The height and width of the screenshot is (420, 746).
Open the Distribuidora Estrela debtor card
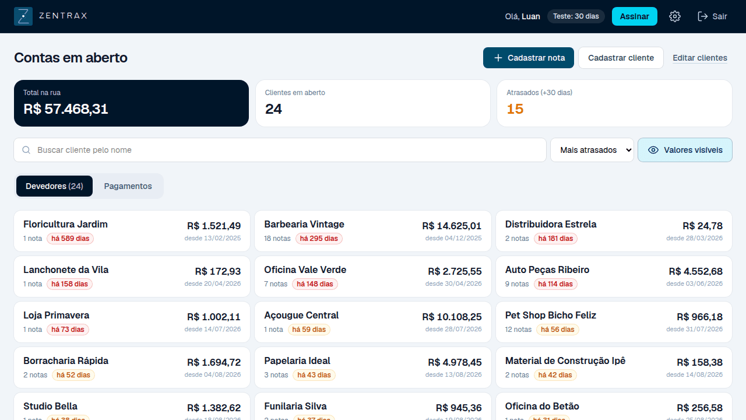pos(614,231)
